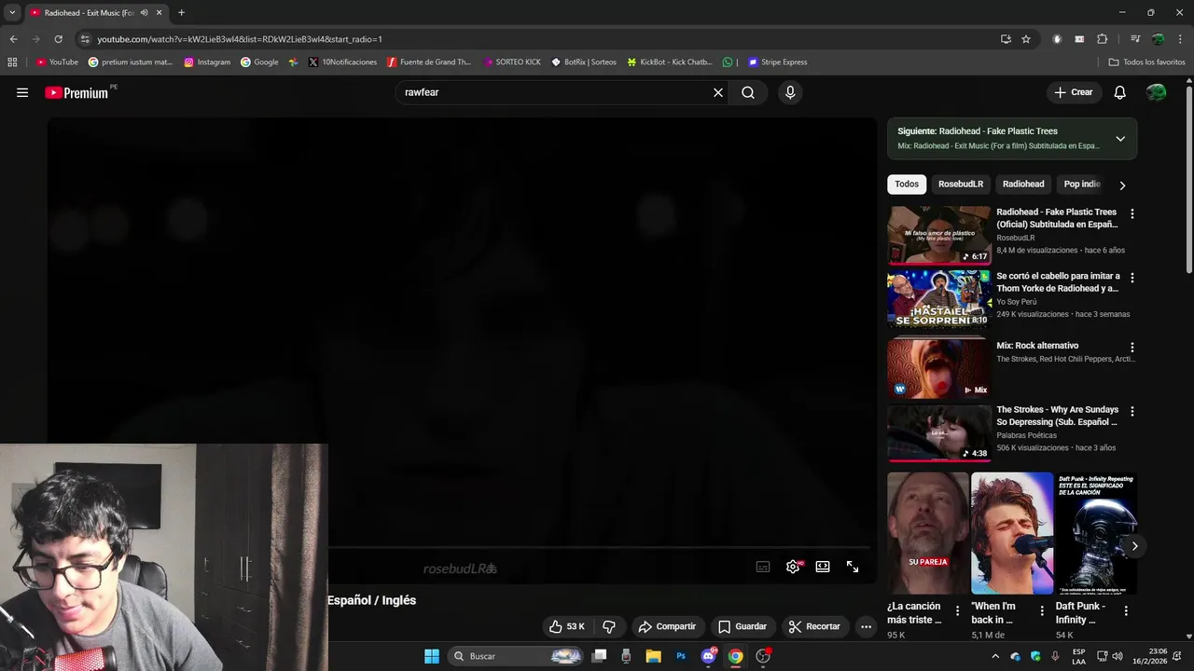This screenshot has height=671, width=1194.
Task: Open Fake Plastic Trees video thumbnail
Action: point(938,235)
